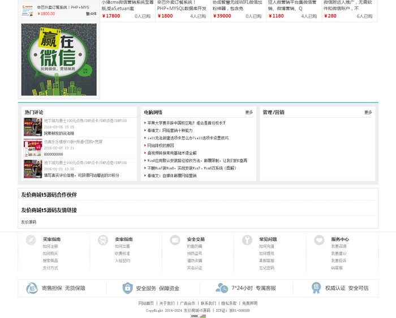Open 搜索商品 under 买家指南
Image resolution: width=396 pixels, height=318 pixels.
tap(50, 260)
